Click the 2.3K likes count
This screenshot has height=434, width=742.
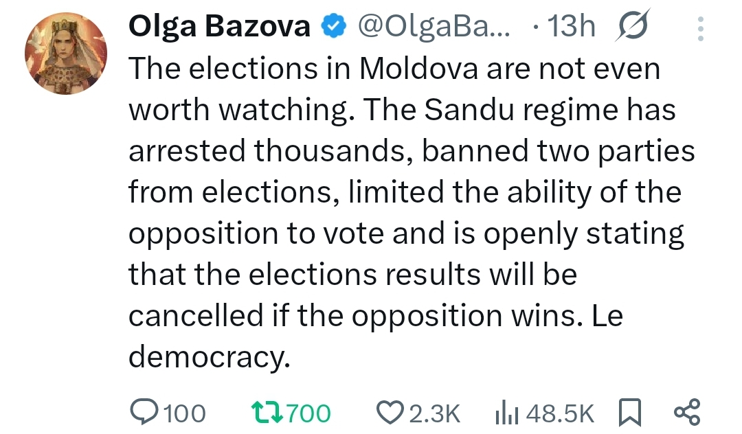pyautogui.click(x=434, y=413)
